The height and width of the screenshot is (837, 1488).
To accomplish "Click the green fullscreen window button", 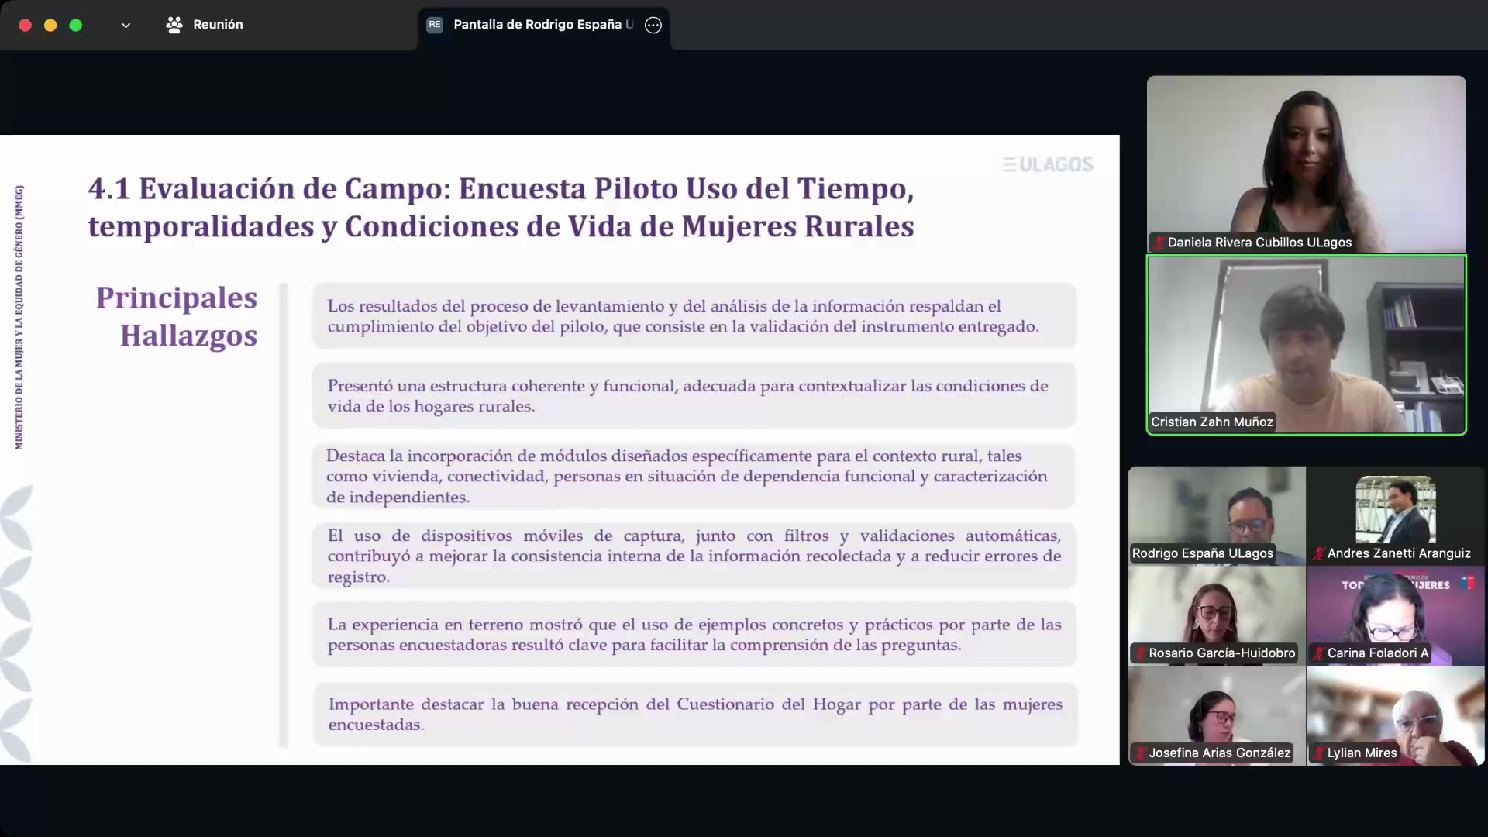I will coord(75,25).
